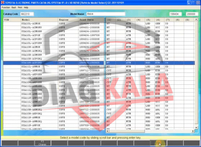Select model row SXA10L-AKPGKW
Viewport: 201px width, 147px height.
(x=99, y=75)
